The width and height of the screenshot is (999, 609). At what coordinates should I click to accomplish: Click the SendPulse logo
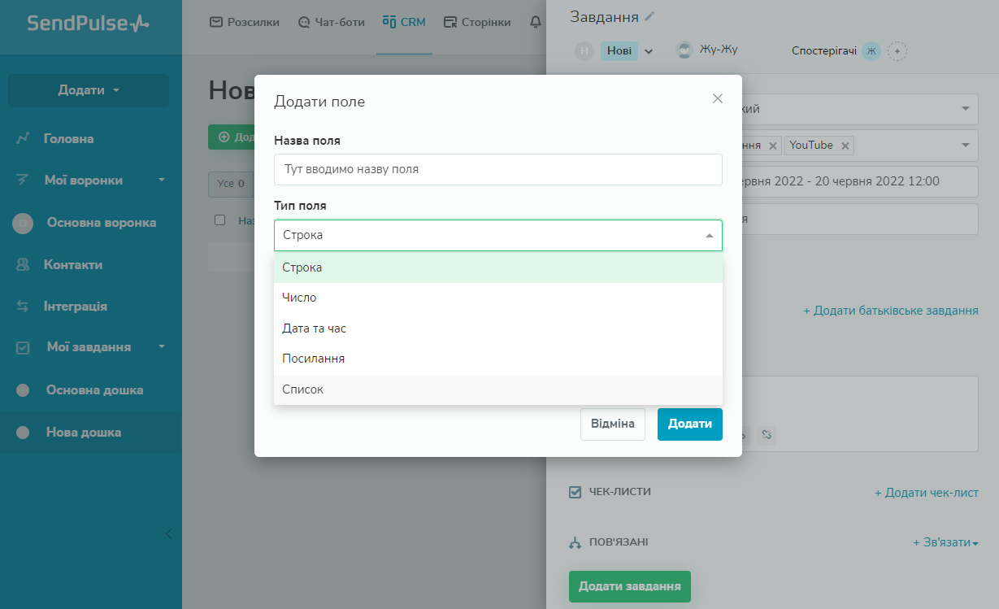(x=88, y=23)
